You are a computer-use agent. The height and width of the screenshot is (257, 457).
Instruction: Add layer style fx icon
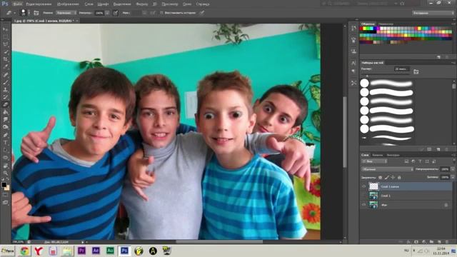[x=408, y=242]
